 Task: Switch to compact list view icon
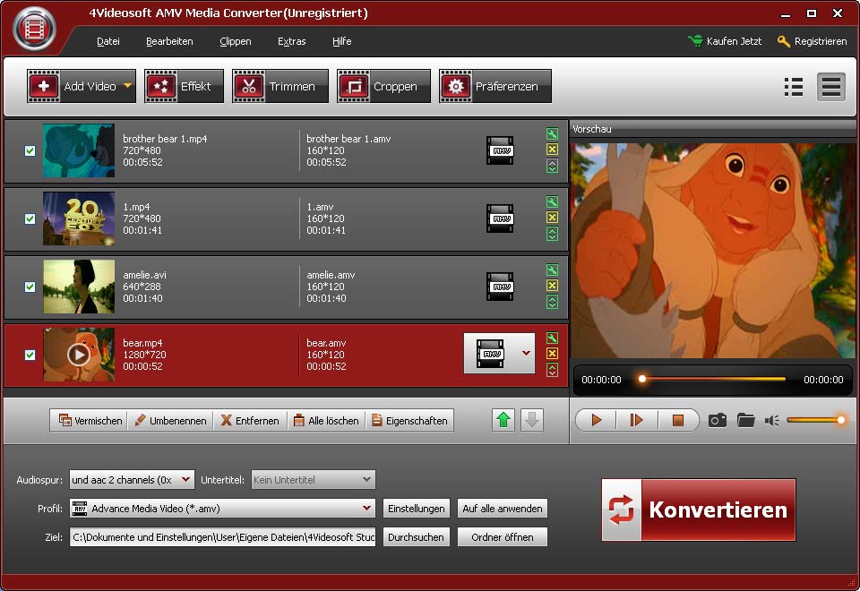(x=794, y=87)
